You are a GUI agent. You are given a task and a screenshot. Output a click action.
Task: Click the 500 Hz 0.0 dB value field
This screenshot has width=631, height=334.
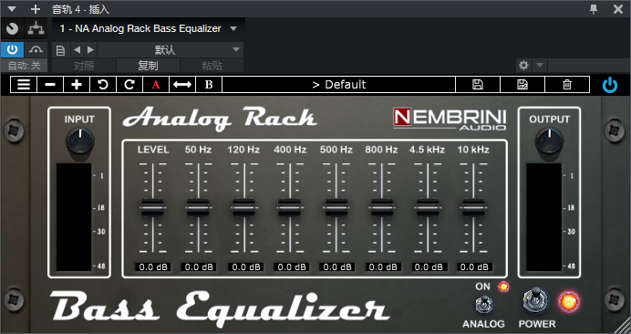pyautogui.click(x=336, y=267)
